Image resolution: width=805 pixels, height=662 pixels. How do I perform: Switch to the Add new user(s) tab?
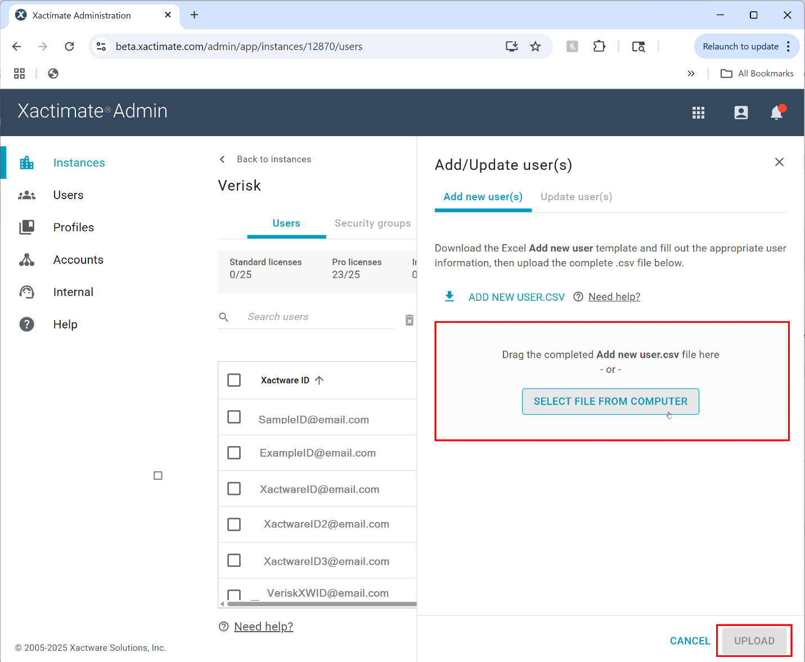[x=483, y=197]
